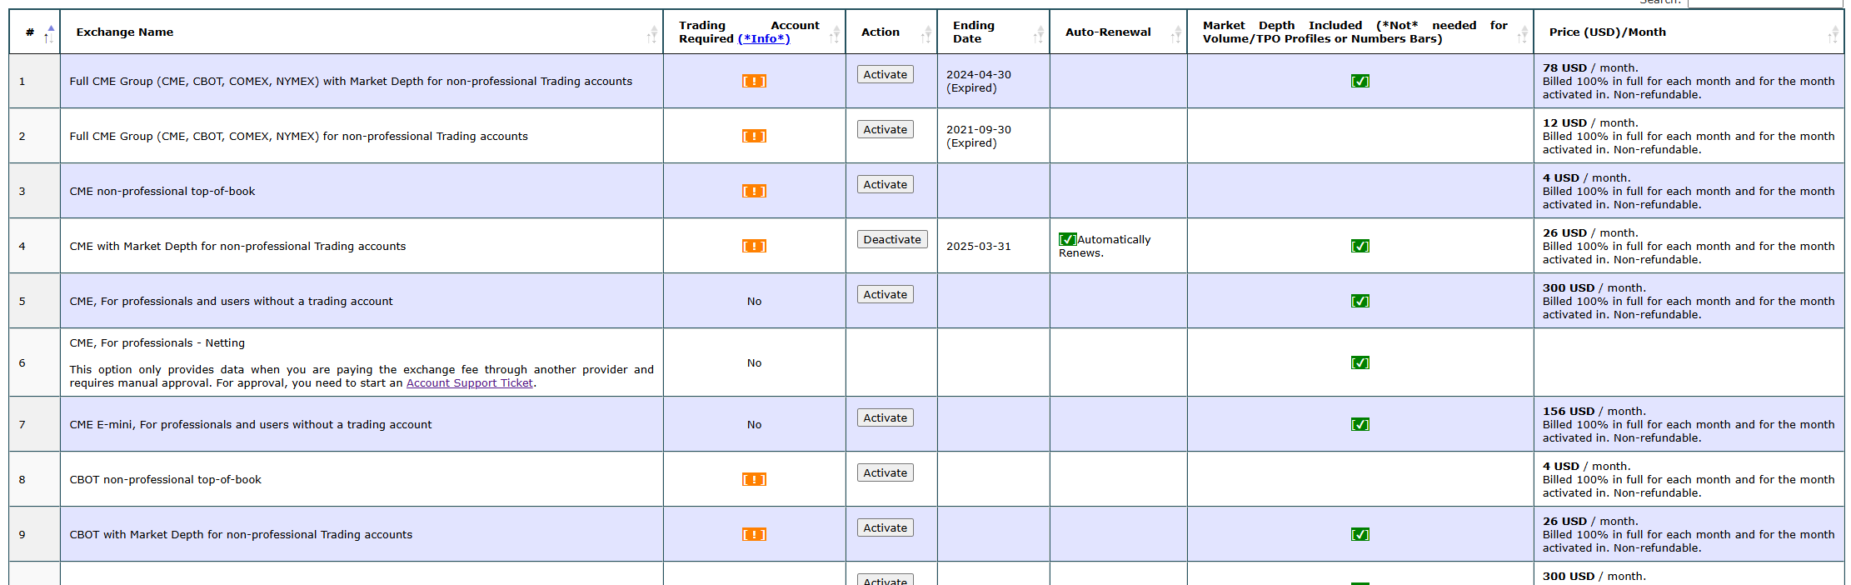This screenshot has width=1851, height=585.
Task: Click ending date 2025-03-31
Action: pyautogui.click(x=979, y=246)
